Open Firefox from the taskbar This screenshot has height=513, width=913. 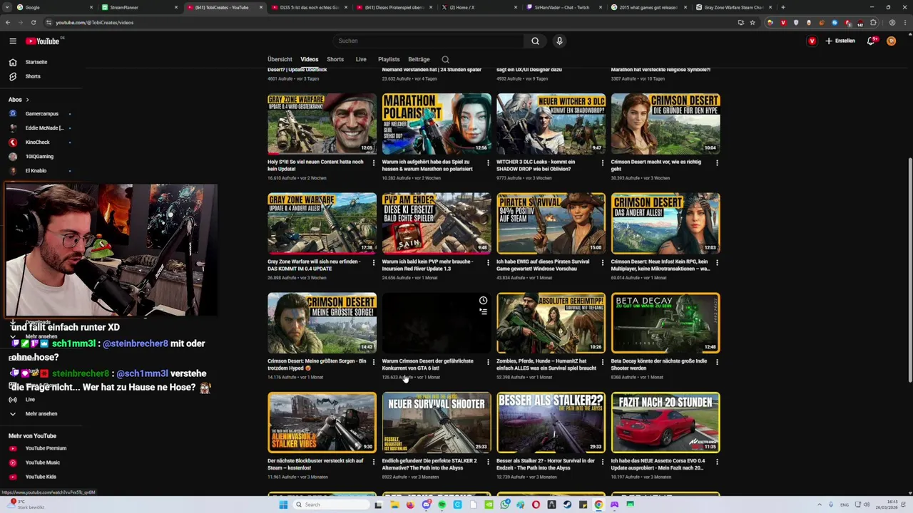[410, 504]
